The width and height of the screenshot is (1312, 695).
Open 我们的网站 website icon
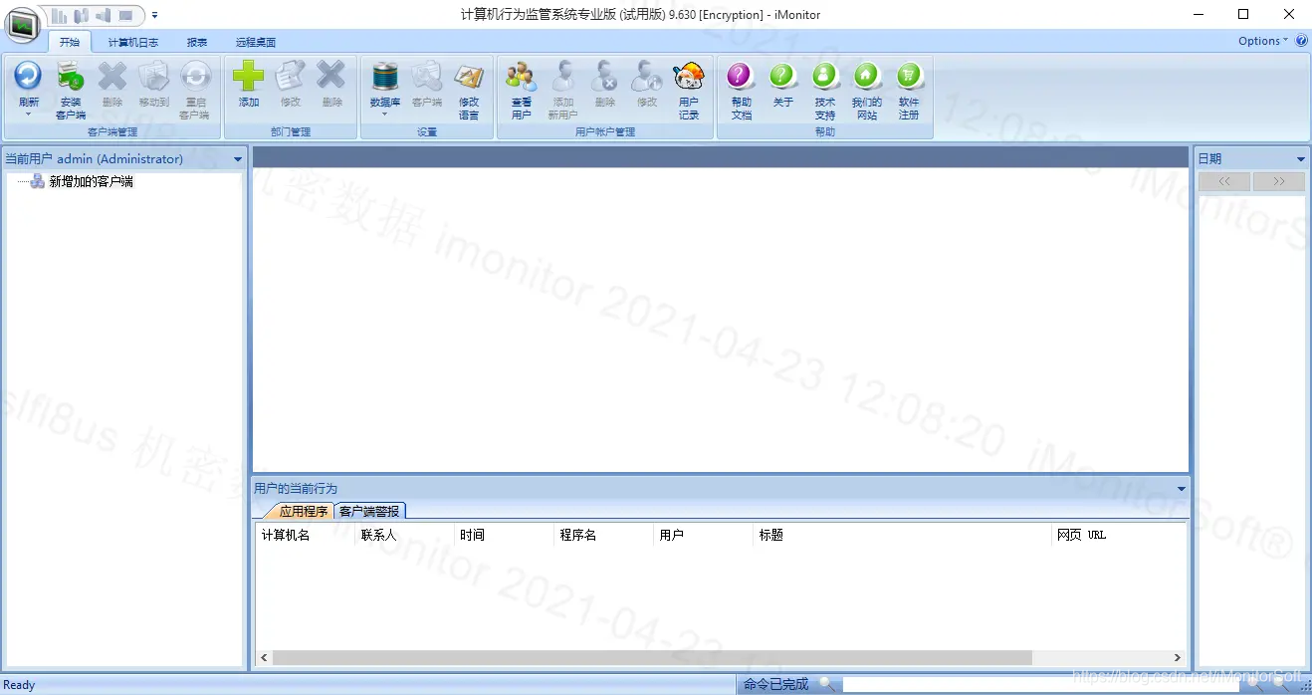(x=866, y=77)
